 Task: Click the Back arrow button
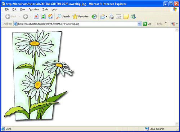pyautogui.click(x=8, y=17)
